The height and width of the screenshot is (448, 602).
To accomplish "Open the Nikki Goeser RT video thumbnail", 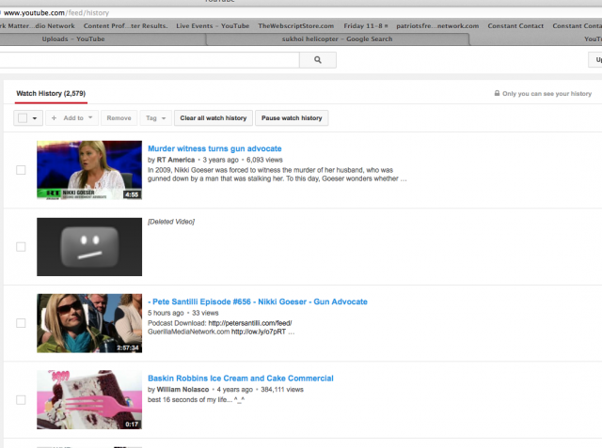I will (89, 170).
